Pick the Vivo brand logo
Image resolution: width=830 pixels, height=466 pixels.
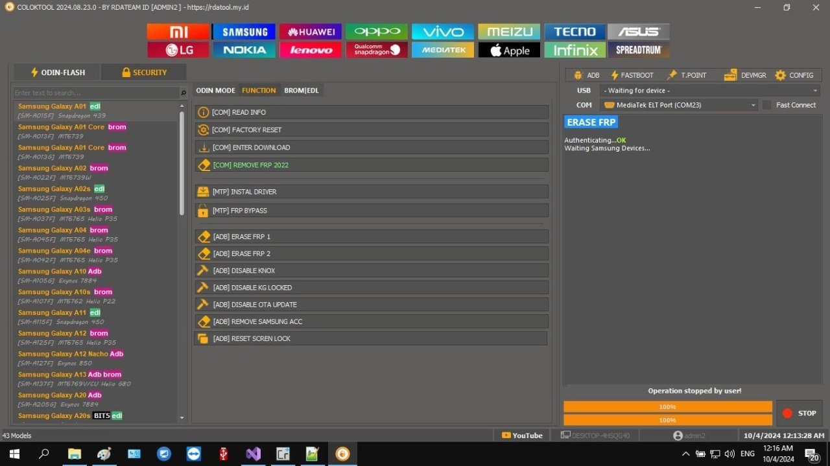click(x=443, y=32)
